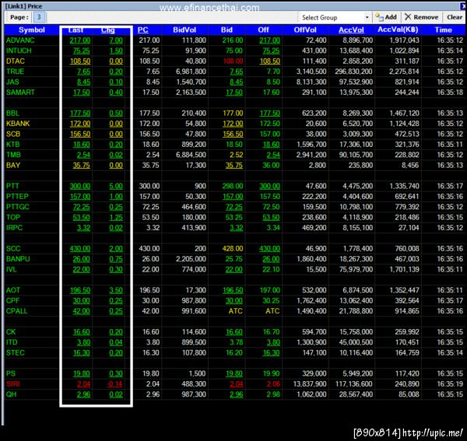Select the BANPU symbol
Screen dimensions: 467x441
click(18, 259)
